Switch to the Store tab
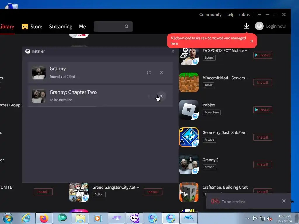The height and width of the screenshot is (224, 299). click(x=32, y=27)
